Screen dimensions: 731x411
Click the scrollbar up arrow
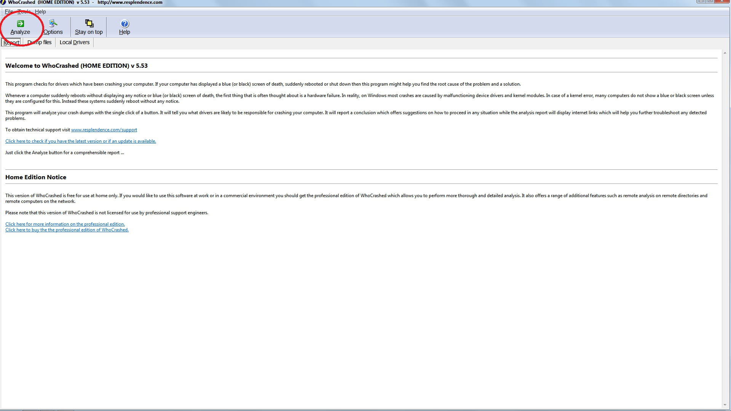pos(725,53)
